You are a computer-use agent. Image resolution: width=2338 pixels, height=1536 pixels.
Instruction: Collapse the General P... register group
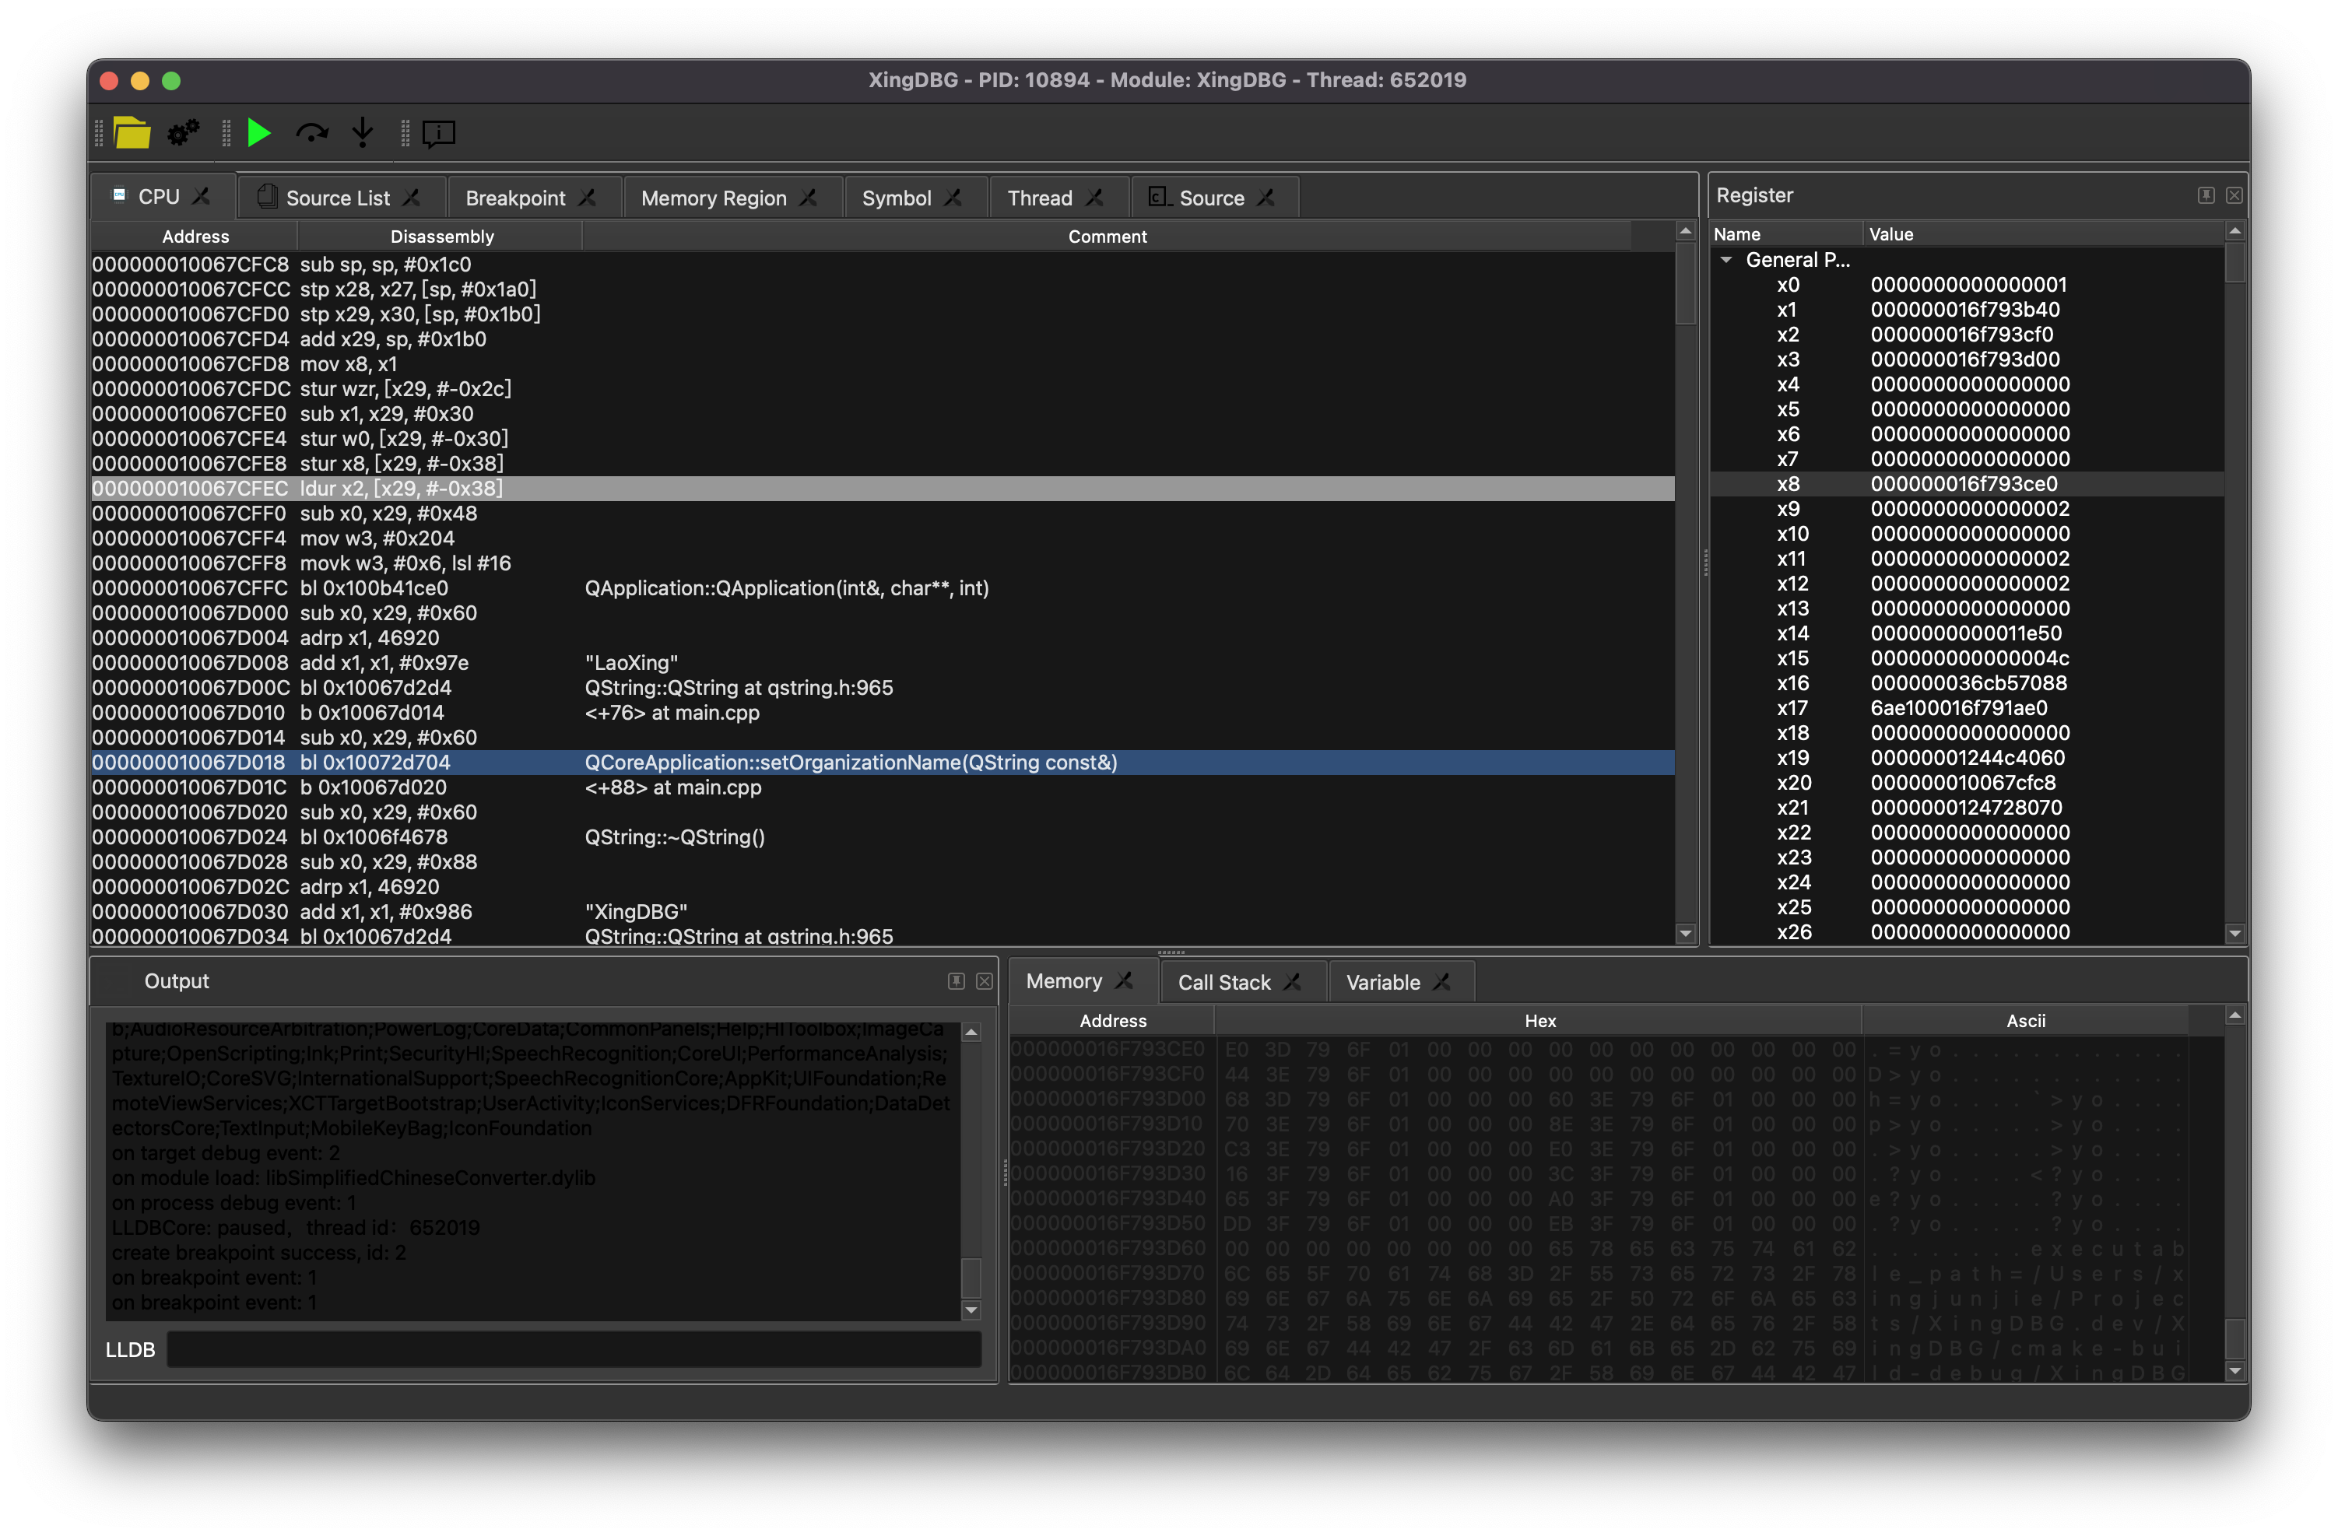tap(1726, 260)
